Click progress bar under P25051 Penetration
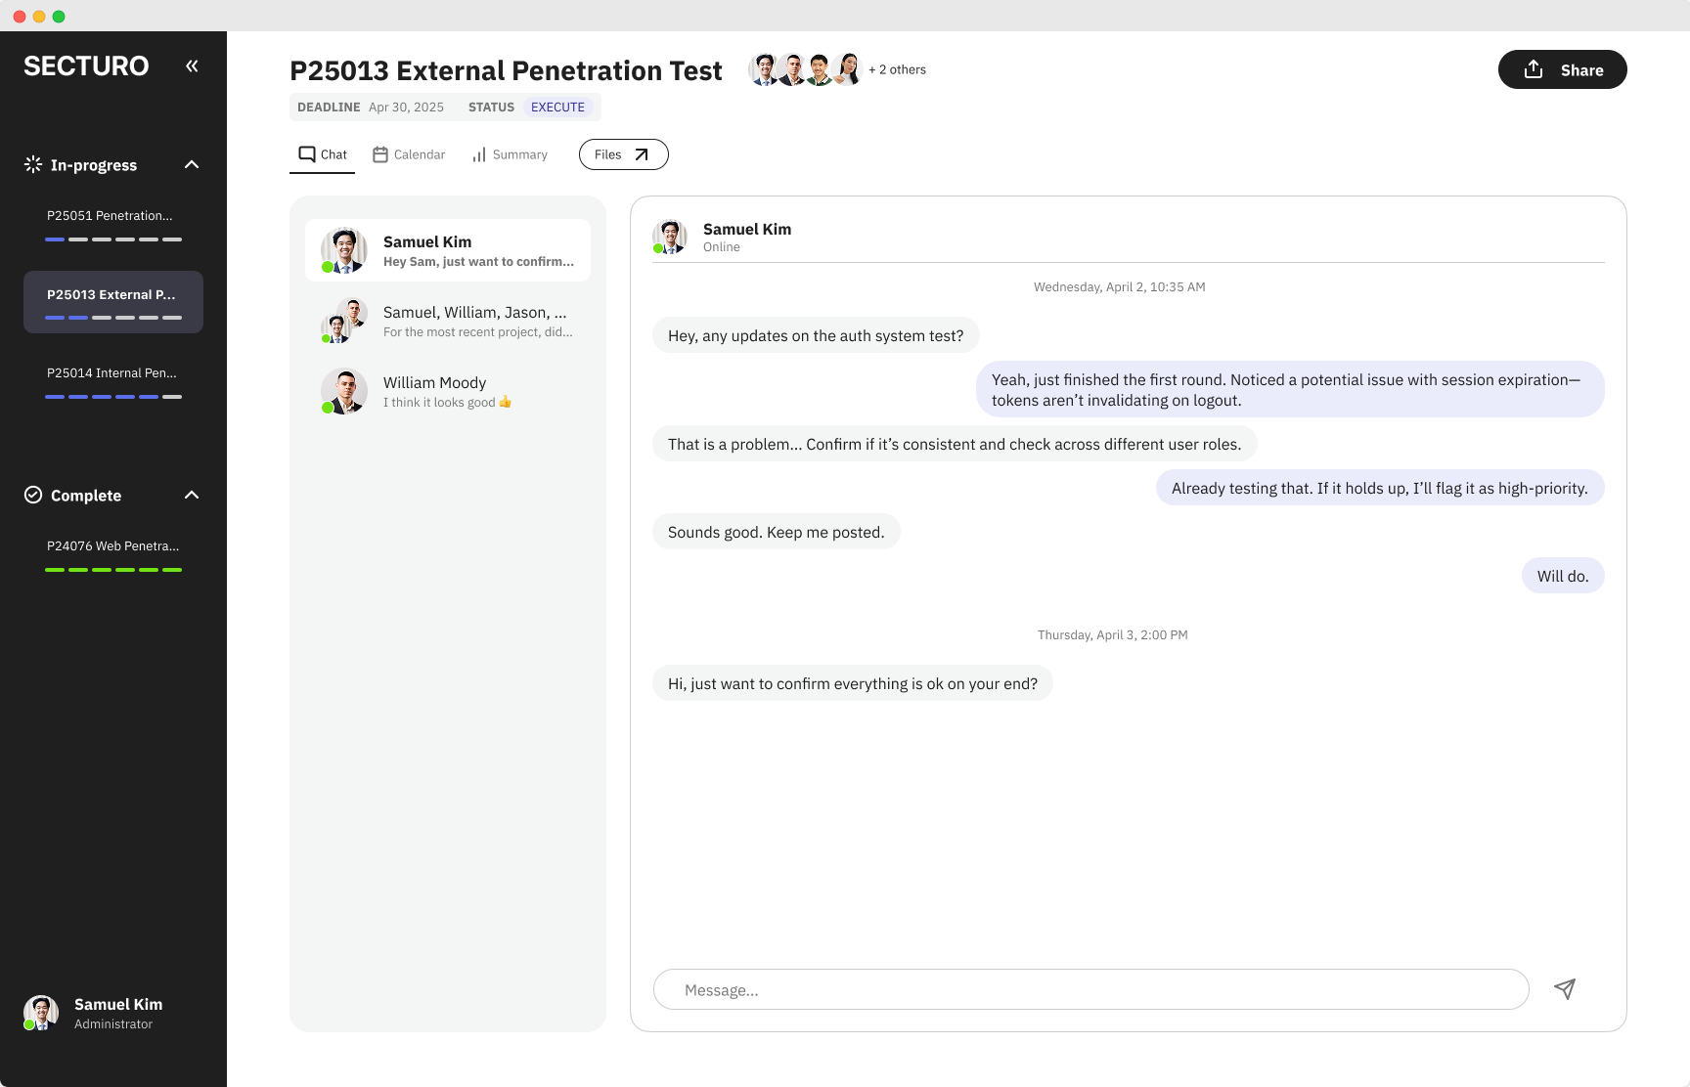1690x1087 pixels. (x=113, y=239)
